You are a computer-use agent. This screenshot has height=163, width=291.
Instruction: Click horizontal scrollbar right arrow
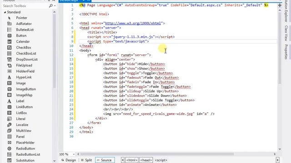coord(275,154)
